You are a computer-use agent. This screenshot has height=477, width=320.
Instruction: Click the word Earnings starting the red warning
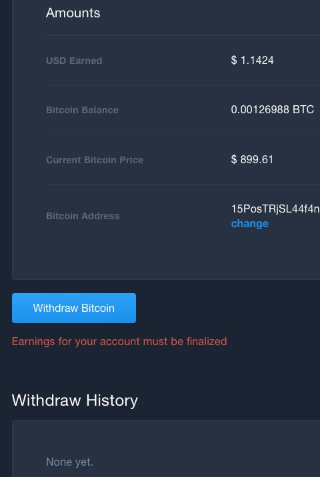(33, 341)
